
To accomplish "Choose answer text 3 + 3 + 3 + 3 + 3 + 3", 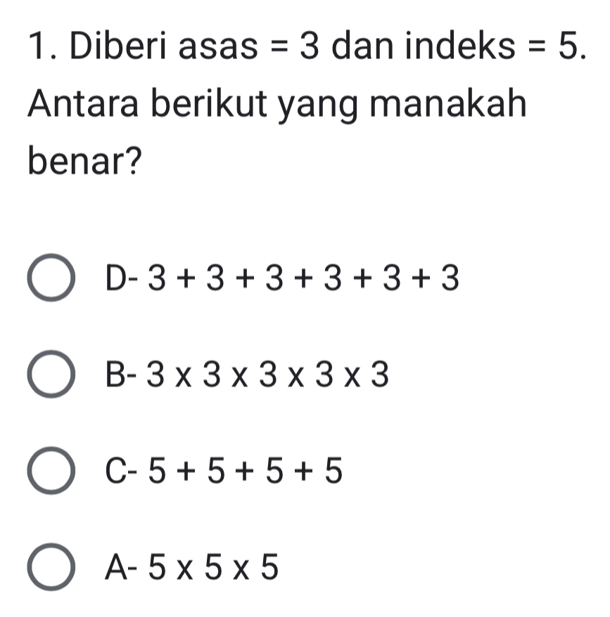I will pos(303,278).
